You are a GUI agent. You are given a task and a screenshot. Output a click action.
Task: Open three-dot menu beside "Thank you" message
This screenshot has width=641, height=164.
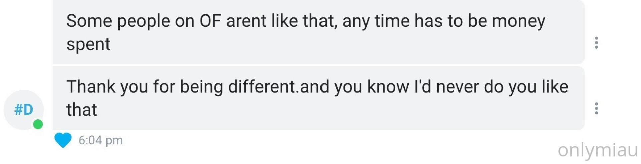point(596,108)
